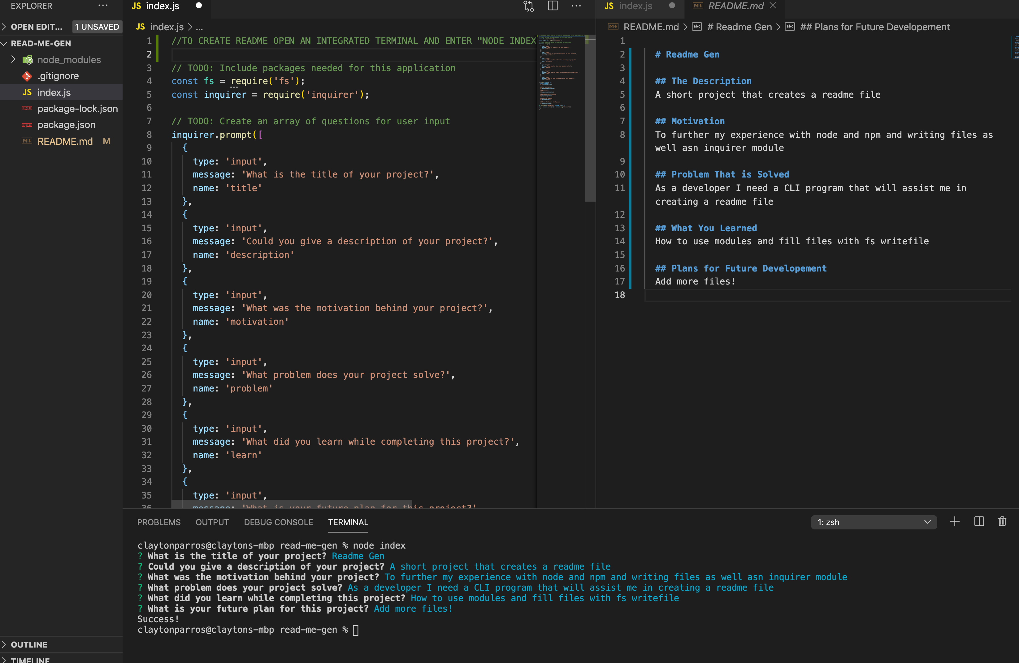Open Explorer views and more actions ellipsis
This screenshot has width=1019, height=663.
(x=103, y=6)
